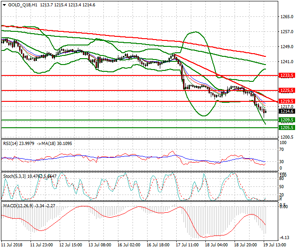Image resolution: width=296 pixels, height=250 pixels.
Task: Click the RSI scale level 70
Action: click(x=281, y=150)
